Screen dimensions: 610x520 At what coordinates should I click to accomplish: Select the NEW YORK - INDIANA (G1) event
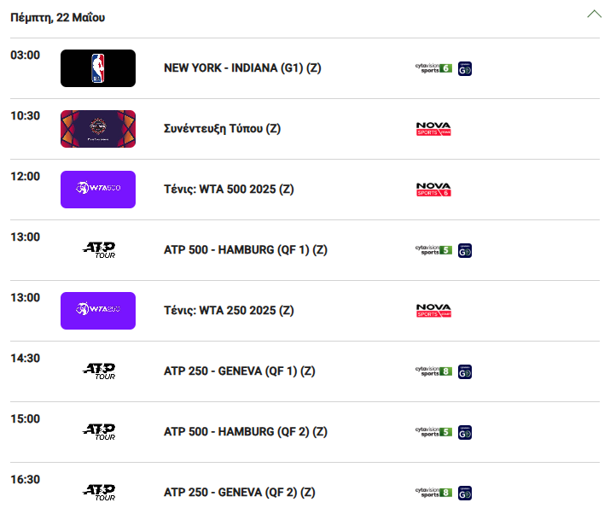click(x=242, y=68)
